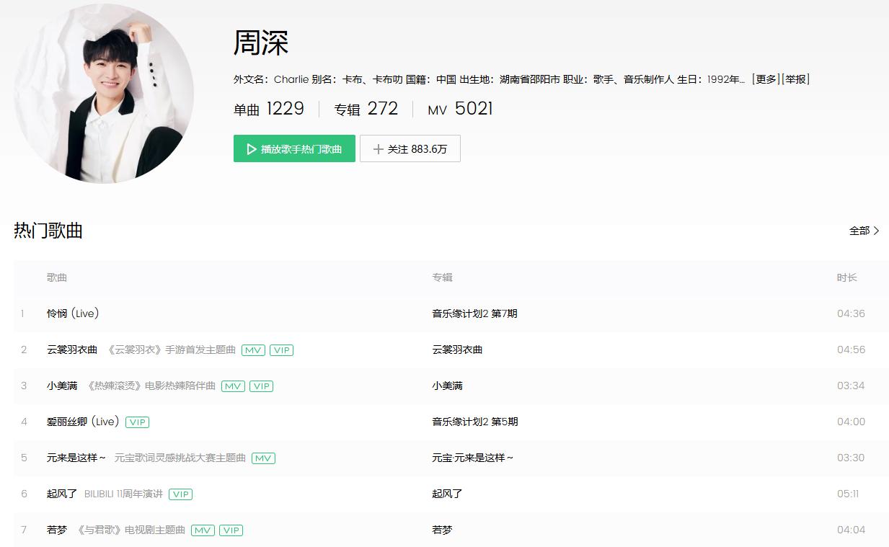Open full hot songs list via 全部 chevron
This screenshot has height=547, width=889.
coord(864,230)
